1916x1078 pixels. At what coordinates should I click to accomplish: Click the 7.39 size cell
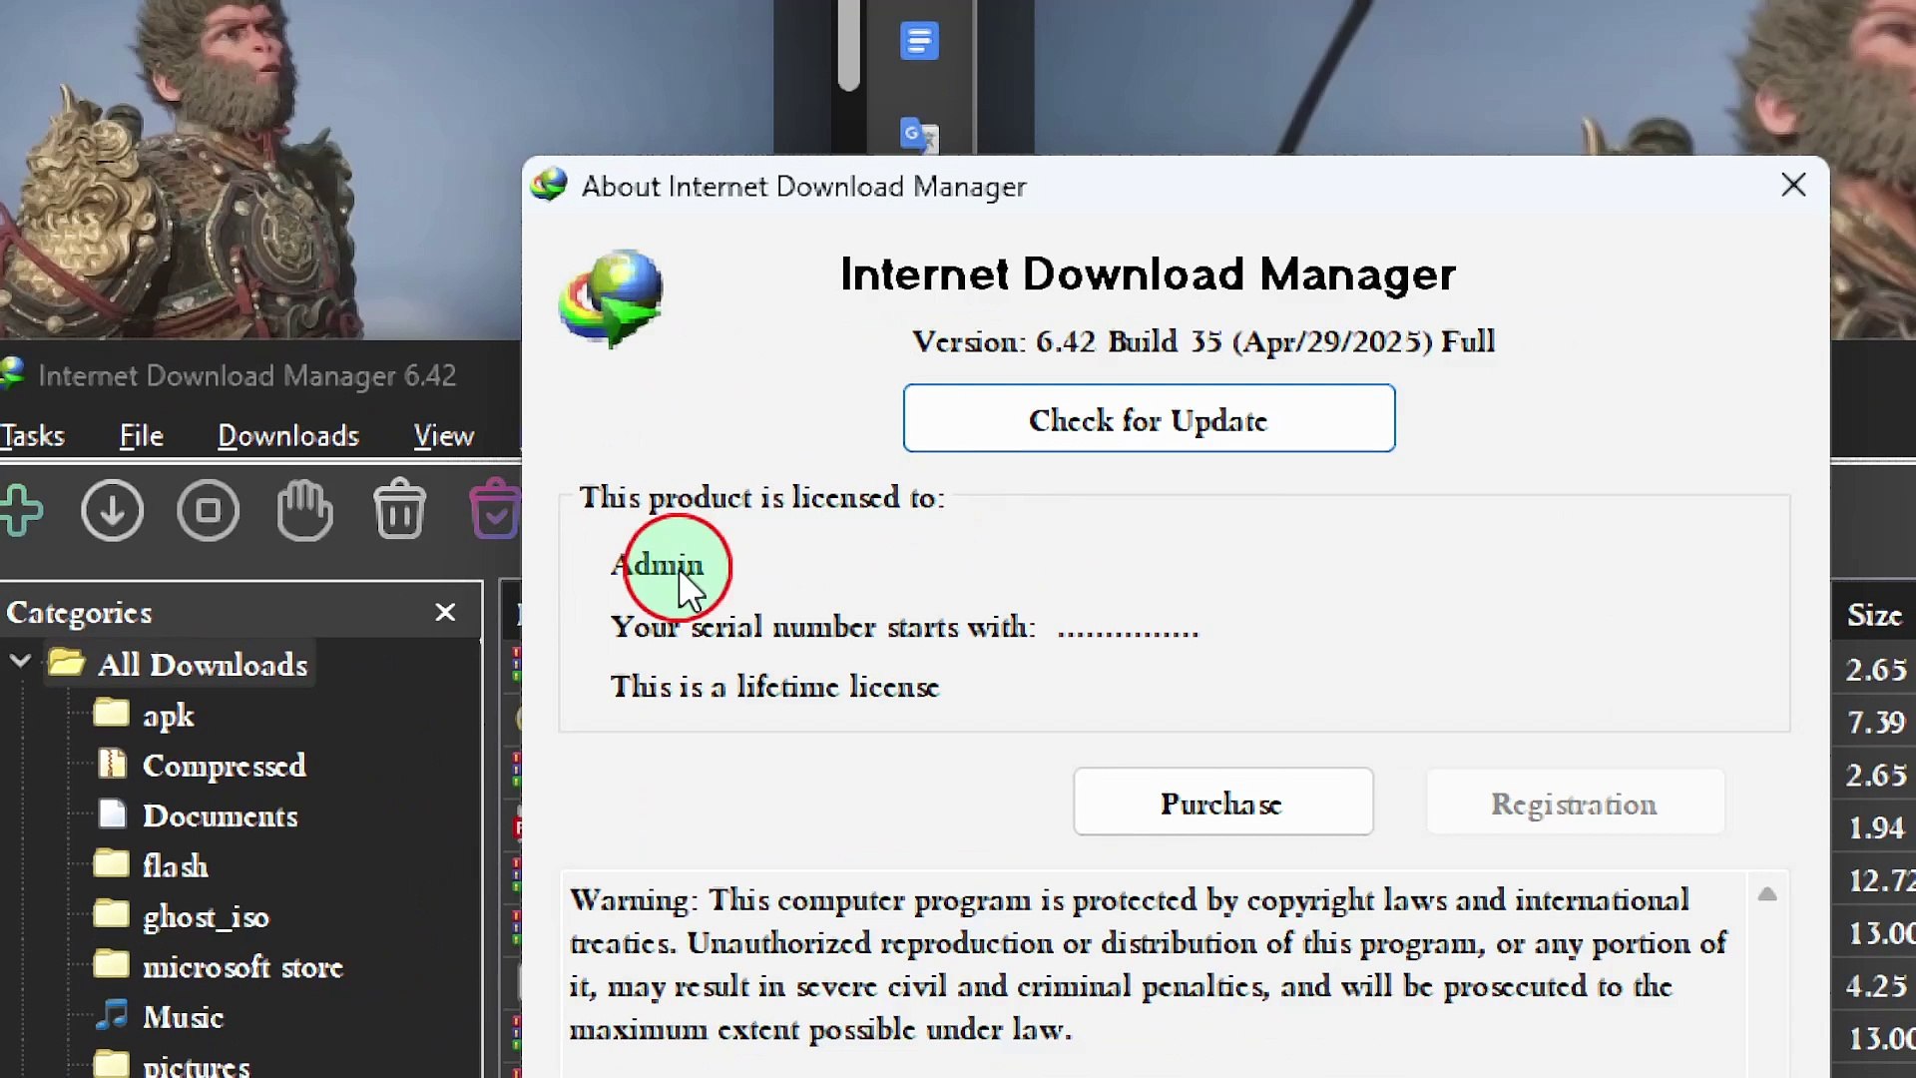(1876, 722)
